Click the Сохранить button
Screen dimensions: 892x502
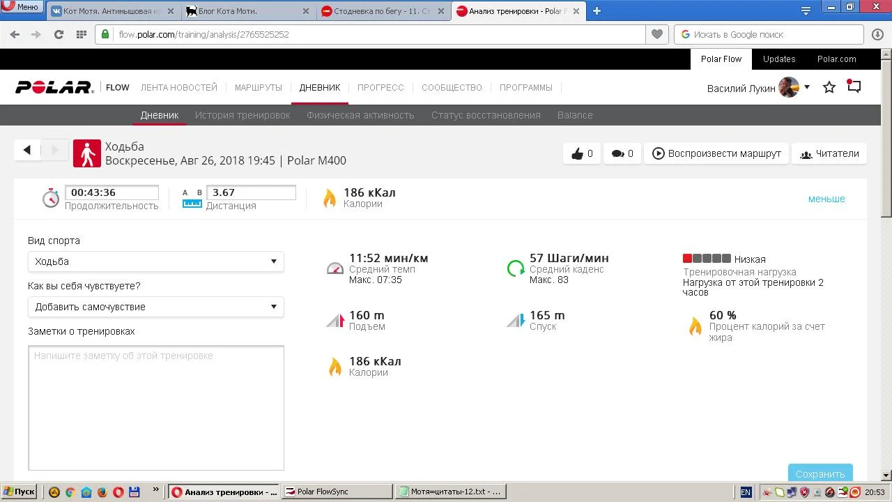click(820, 473)
